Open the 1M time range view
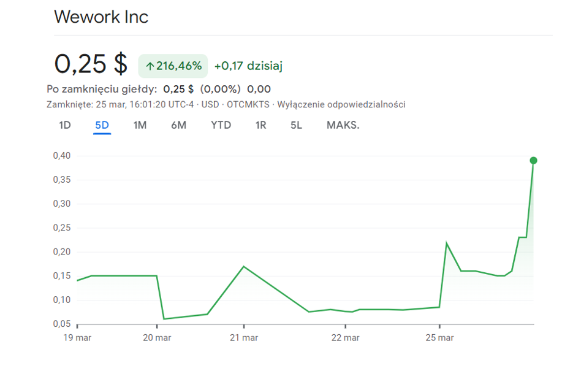Viewport: 581px width, 390px height. [140, 125]
